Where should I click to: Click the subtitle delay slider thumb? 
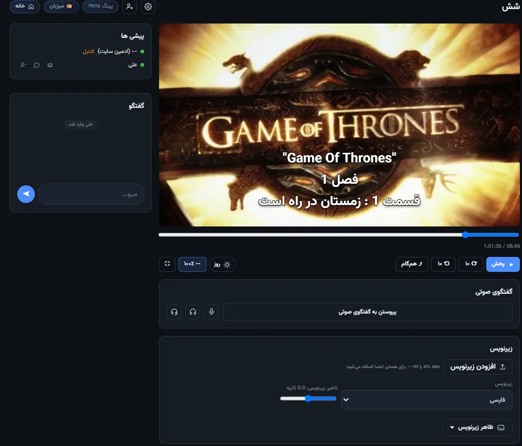tap(309, 398)
